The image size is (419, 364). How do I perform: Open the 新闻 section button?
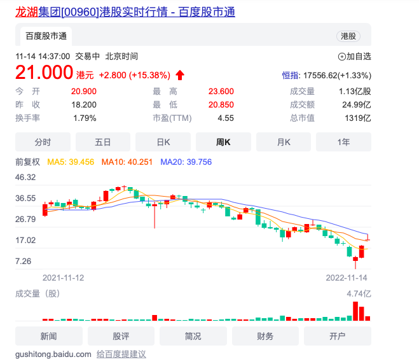tap(48, 336)
